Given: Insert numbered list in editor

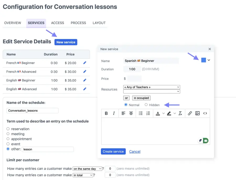Looking at the screenshot, I should [x=148, y=113].
